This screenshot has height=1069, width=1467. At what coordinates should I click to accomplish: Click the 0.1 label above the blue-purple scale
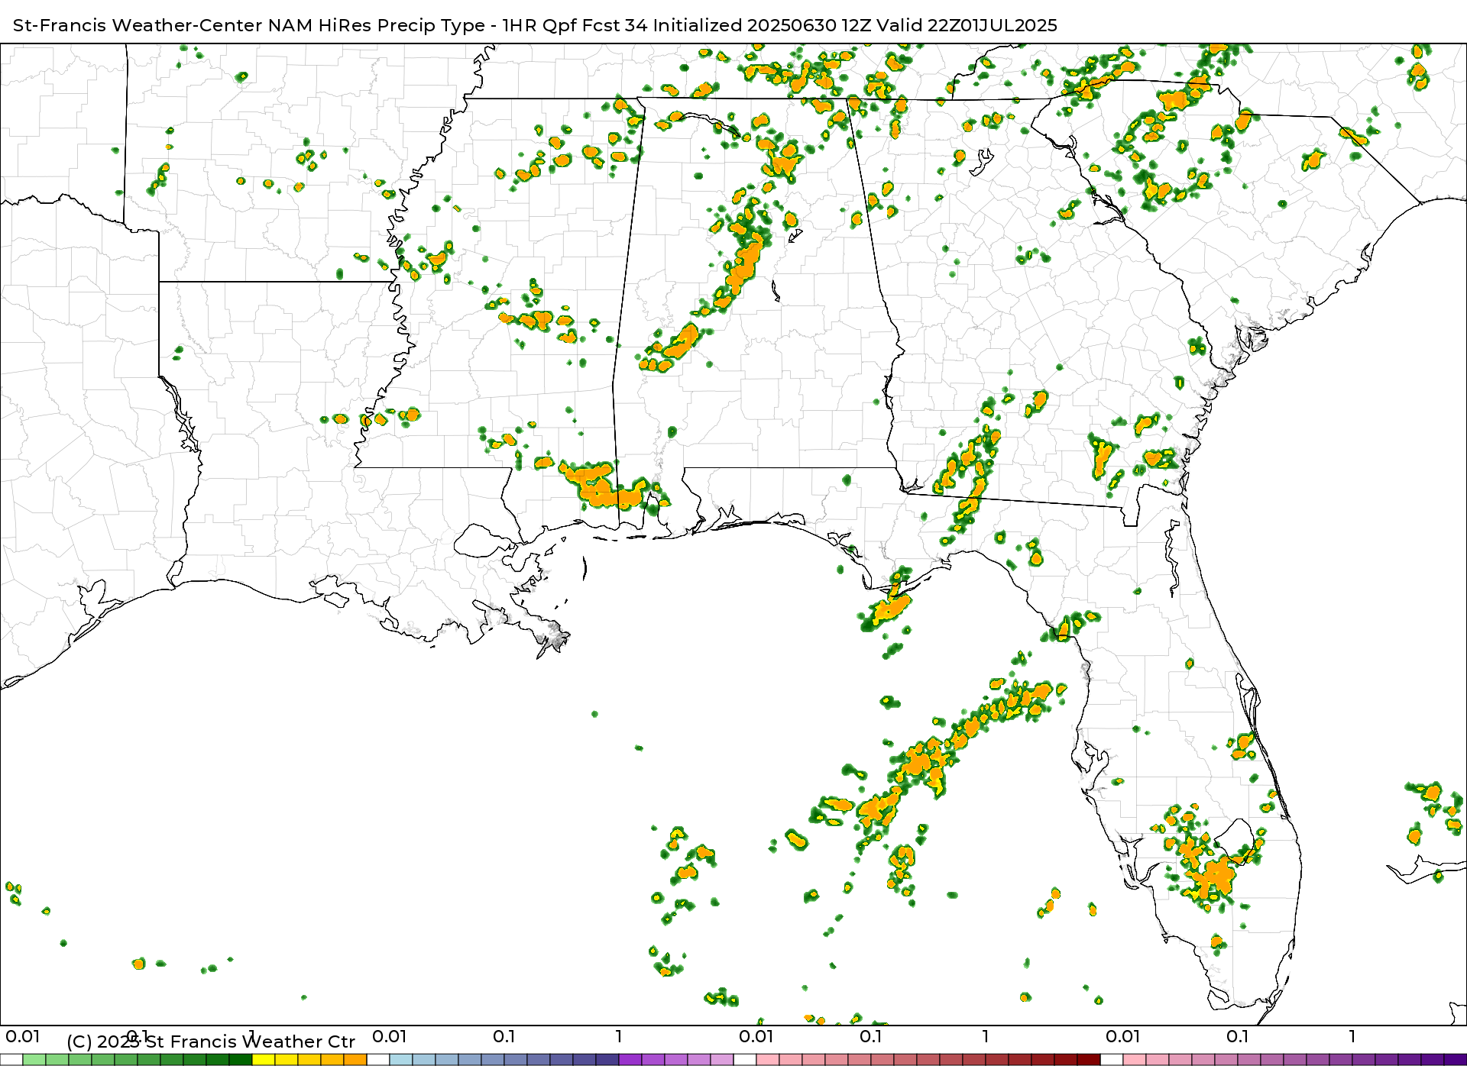(504, 1036)
